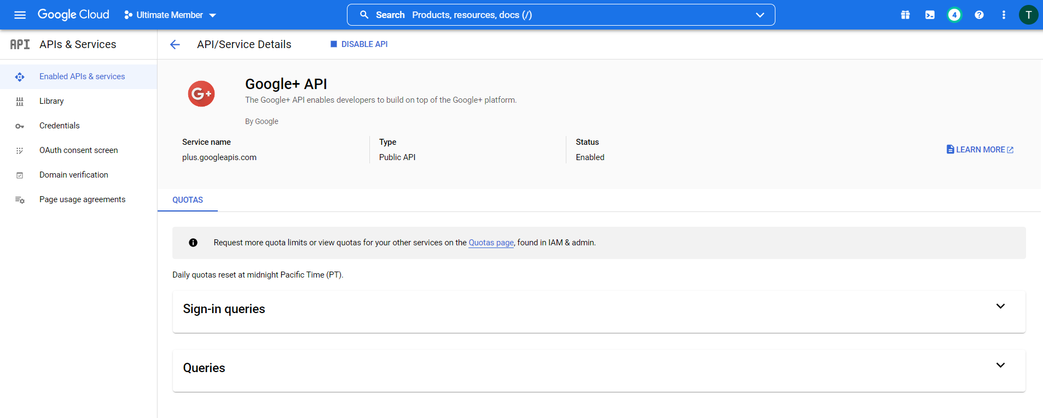Click the Page usage agreements icon
This screenshot has width=1043, height=418.
tap(20, 200)
